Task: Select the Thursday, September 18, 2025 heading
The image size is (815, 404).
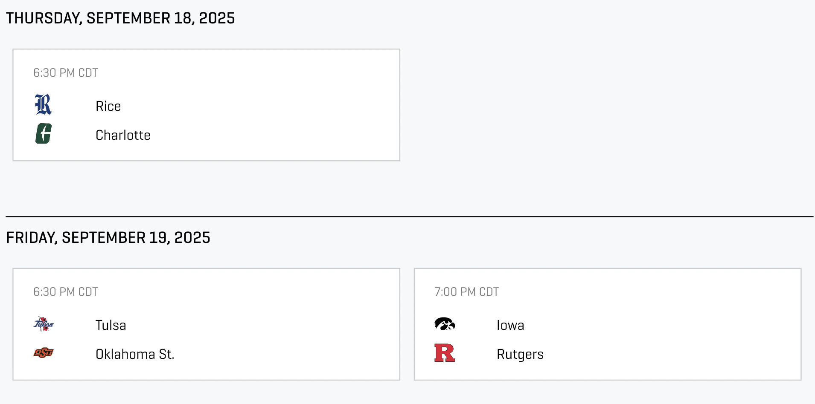Action: coord(120,18)
